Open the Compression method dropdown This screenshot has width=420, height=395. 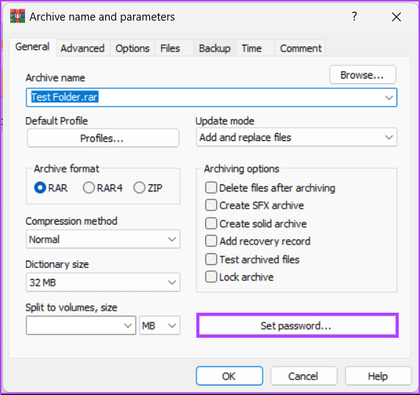pyautogui.click(x=103, y=239)
